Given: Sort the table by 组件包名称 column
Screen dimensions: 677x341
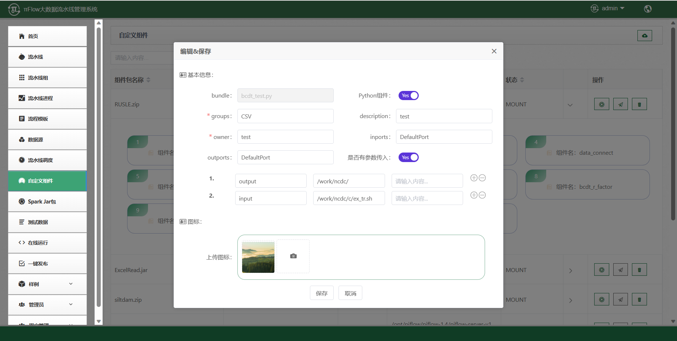Looking at the screenshot, I should coord(148,80).
